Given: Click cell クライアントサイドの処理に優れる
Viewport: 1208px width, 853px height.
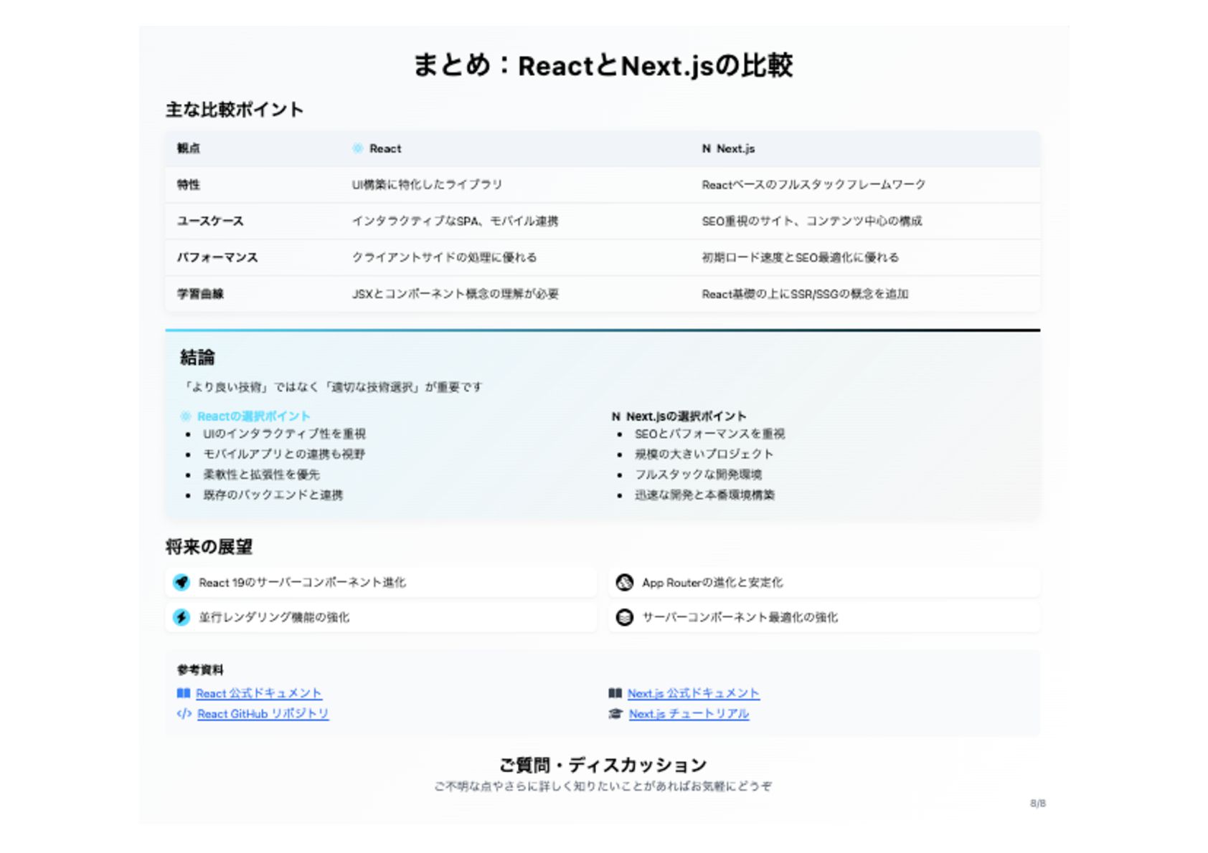Looking at the screenshot, I should point(444,257).
